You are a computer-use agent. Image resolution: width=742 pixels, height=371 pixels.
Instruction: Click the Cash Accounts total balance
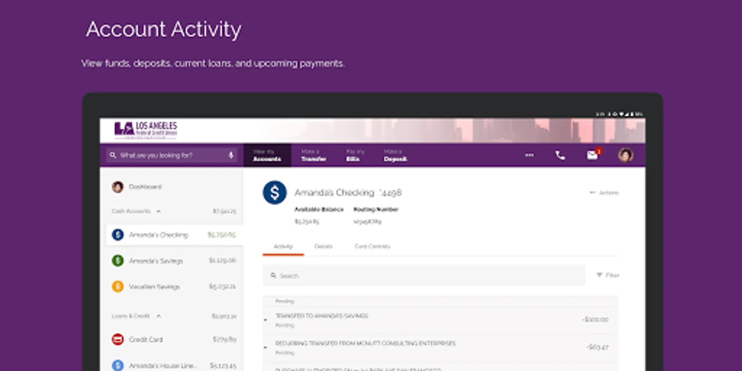[x=225, y=211]
